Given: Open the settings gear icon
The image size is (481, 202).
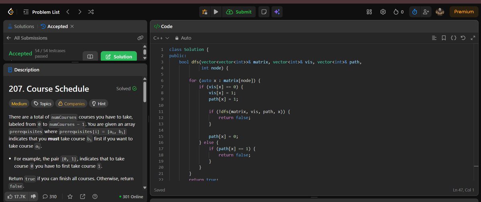Looking at the screenshot, I should tap(383, 12).
